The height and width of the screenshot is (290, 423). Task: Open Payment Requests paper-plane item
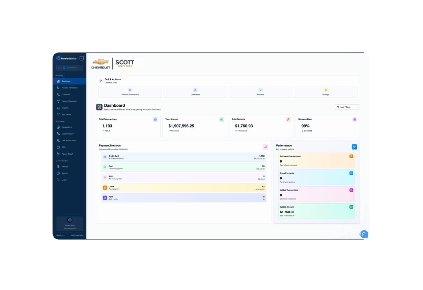click(x=70, y=101)
